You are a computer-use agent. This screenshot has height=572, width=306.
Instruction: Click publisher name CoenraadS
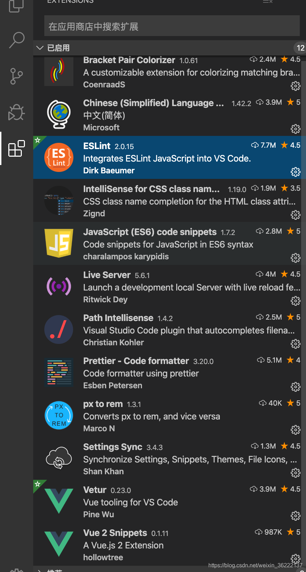(x=104, y=85)
